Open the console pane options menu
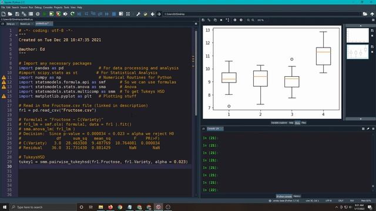Screen dimensions: 376x211 [x=373, y=129]
